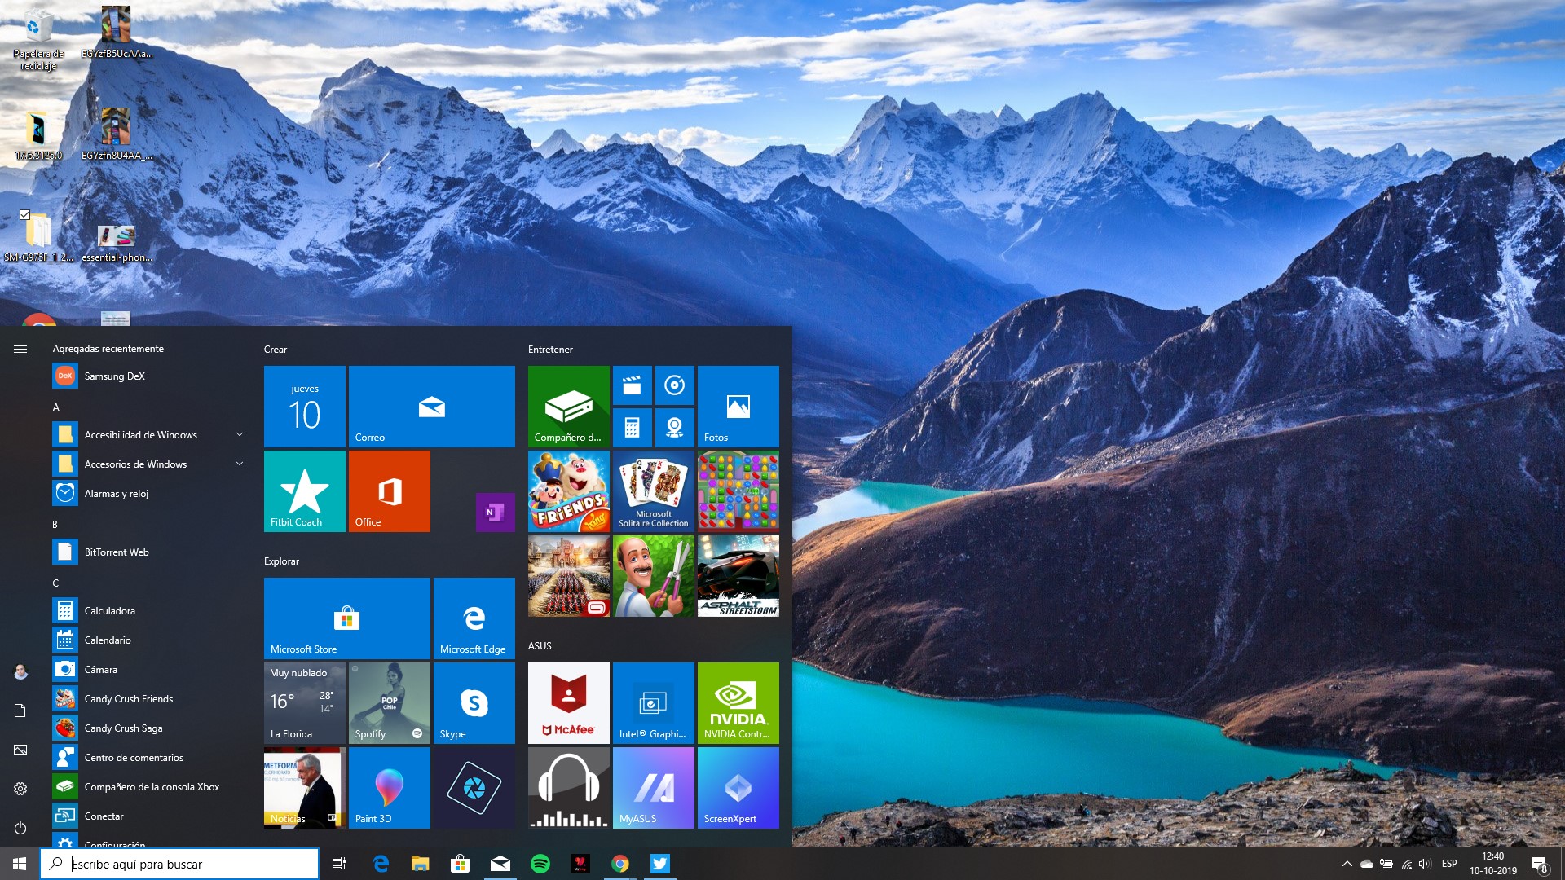Open the McAfee tile
1565x880 pixels.
[x=569, y=703]
